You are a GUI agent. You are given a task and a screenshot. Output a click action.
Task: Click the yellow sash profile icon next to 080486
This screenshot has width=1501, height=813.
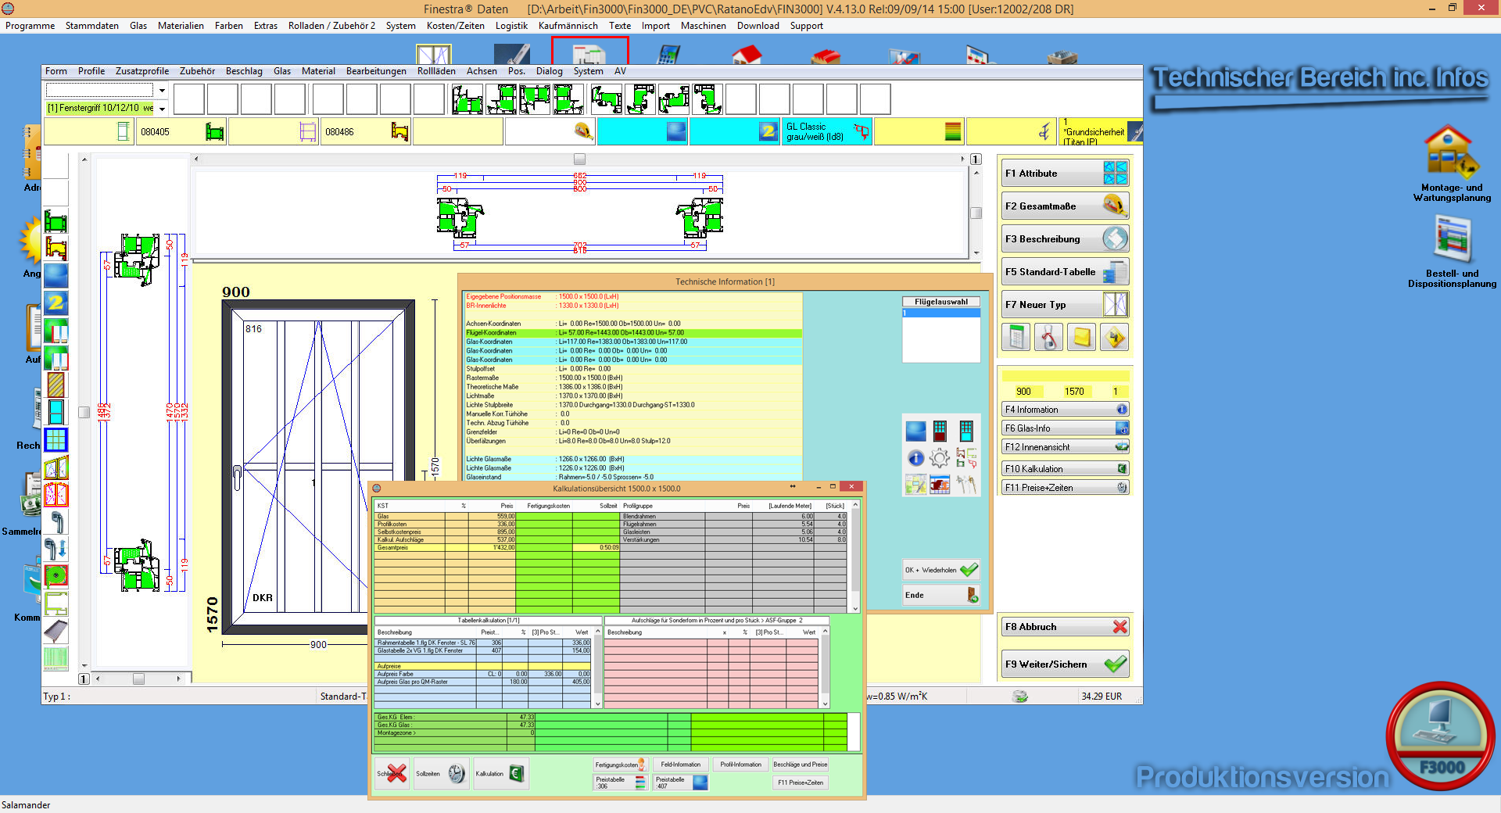tap(399, 132)
